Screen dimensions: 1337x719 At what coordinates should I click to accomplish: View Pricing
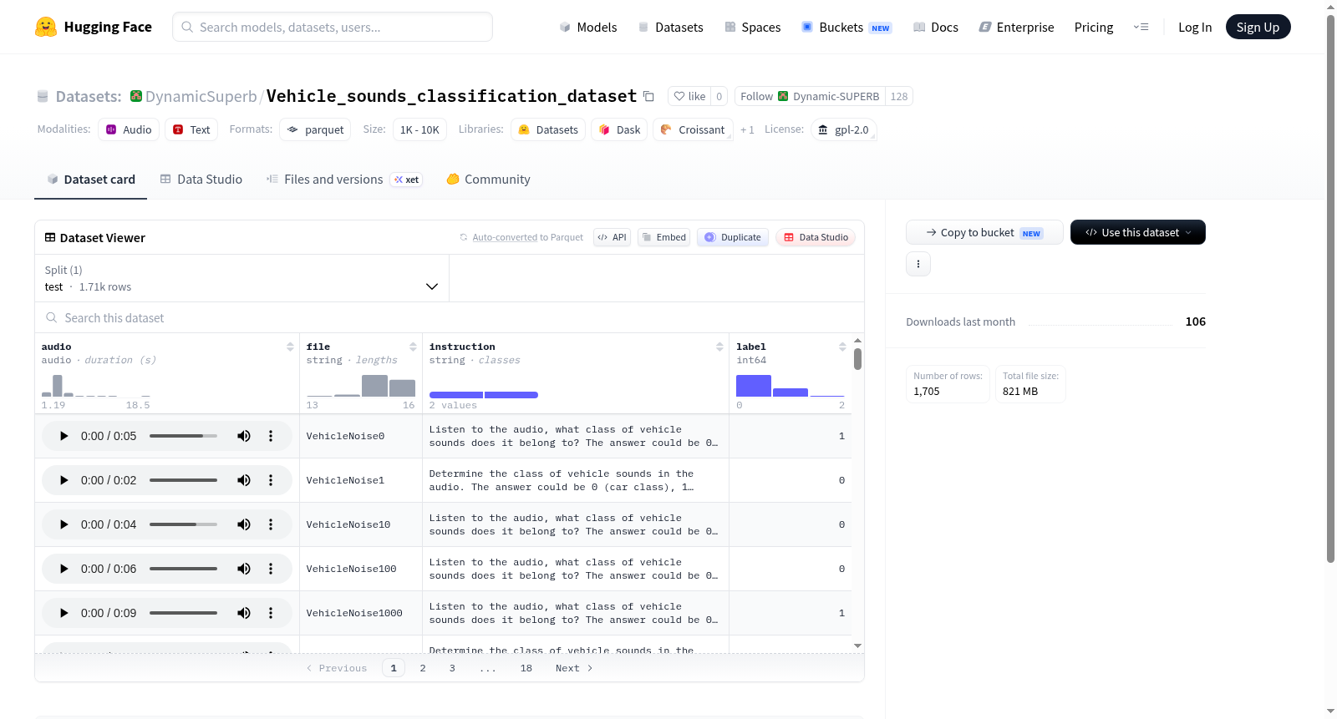tap(1094, 27)
